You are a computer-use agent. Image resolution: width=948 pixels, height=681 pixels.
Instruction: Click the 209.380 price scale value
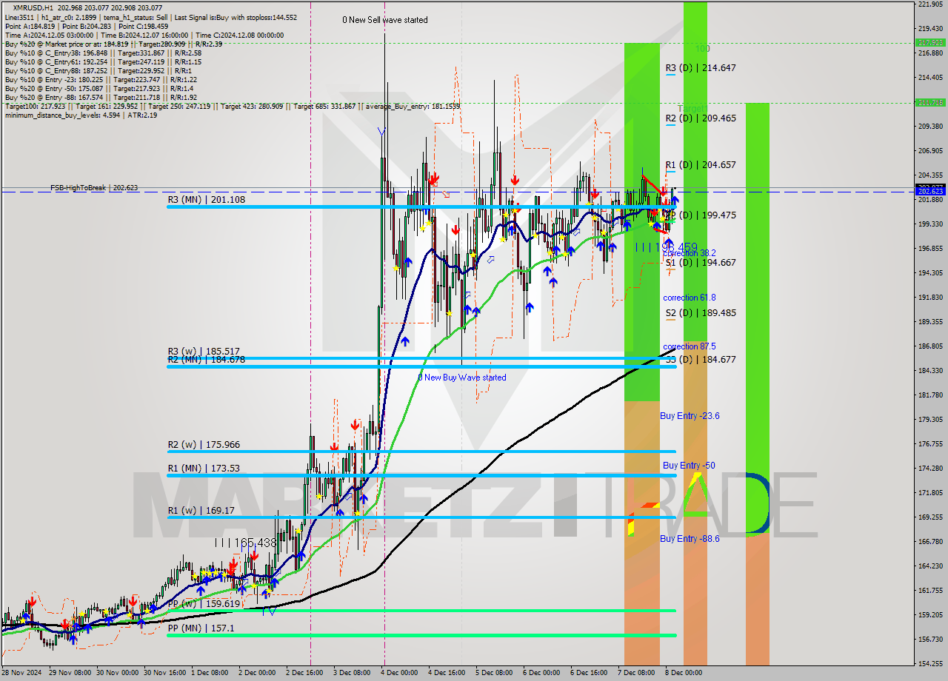click(930, 126)
